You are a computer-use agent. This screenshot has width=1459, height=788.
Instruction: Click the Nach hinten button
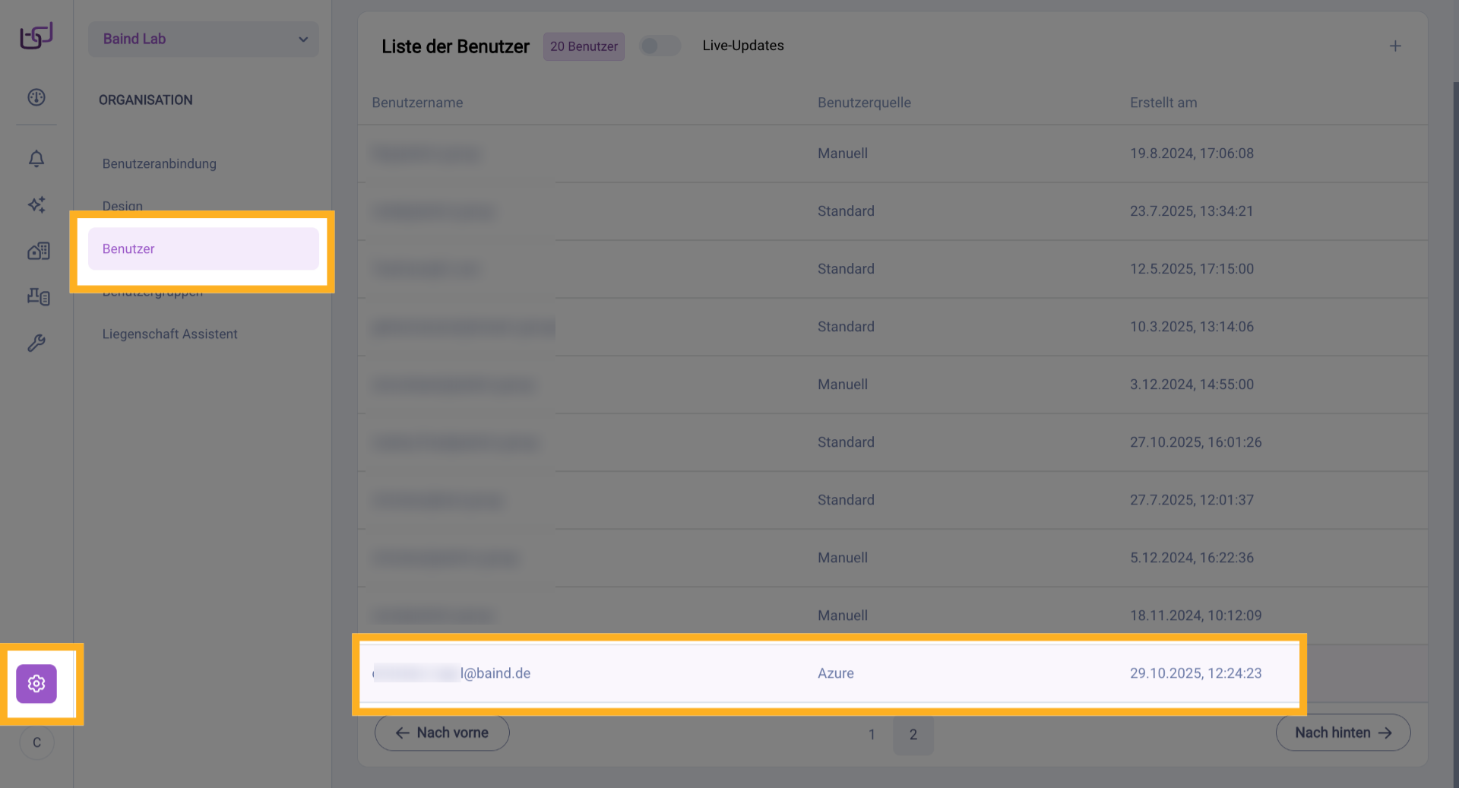coord(1343,733)
